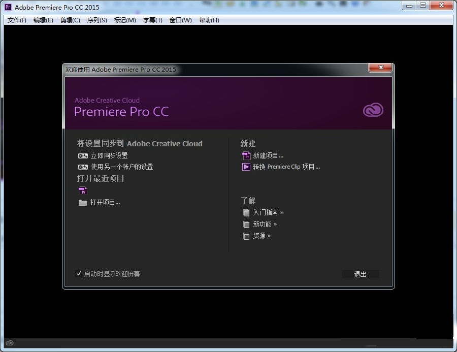Click the sync icon beside 立即同步设置

[x=83, y=156]
